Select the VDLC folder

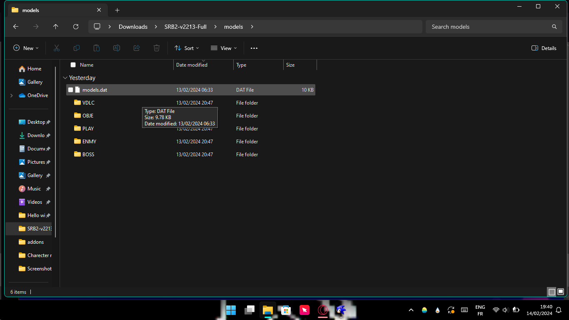coord(191,103)
